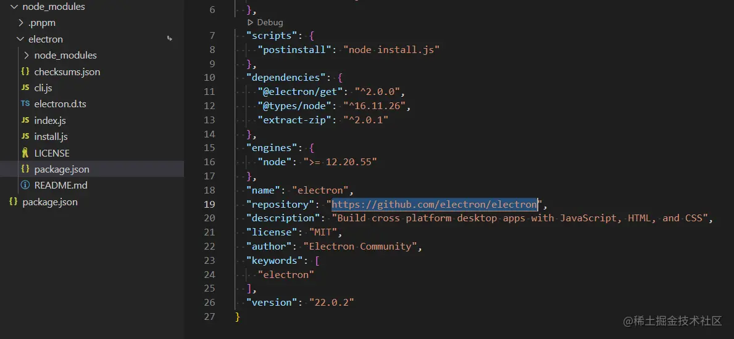Click the ">= 12.20.55" node version value
734x339 pixels.
point(340,161)
